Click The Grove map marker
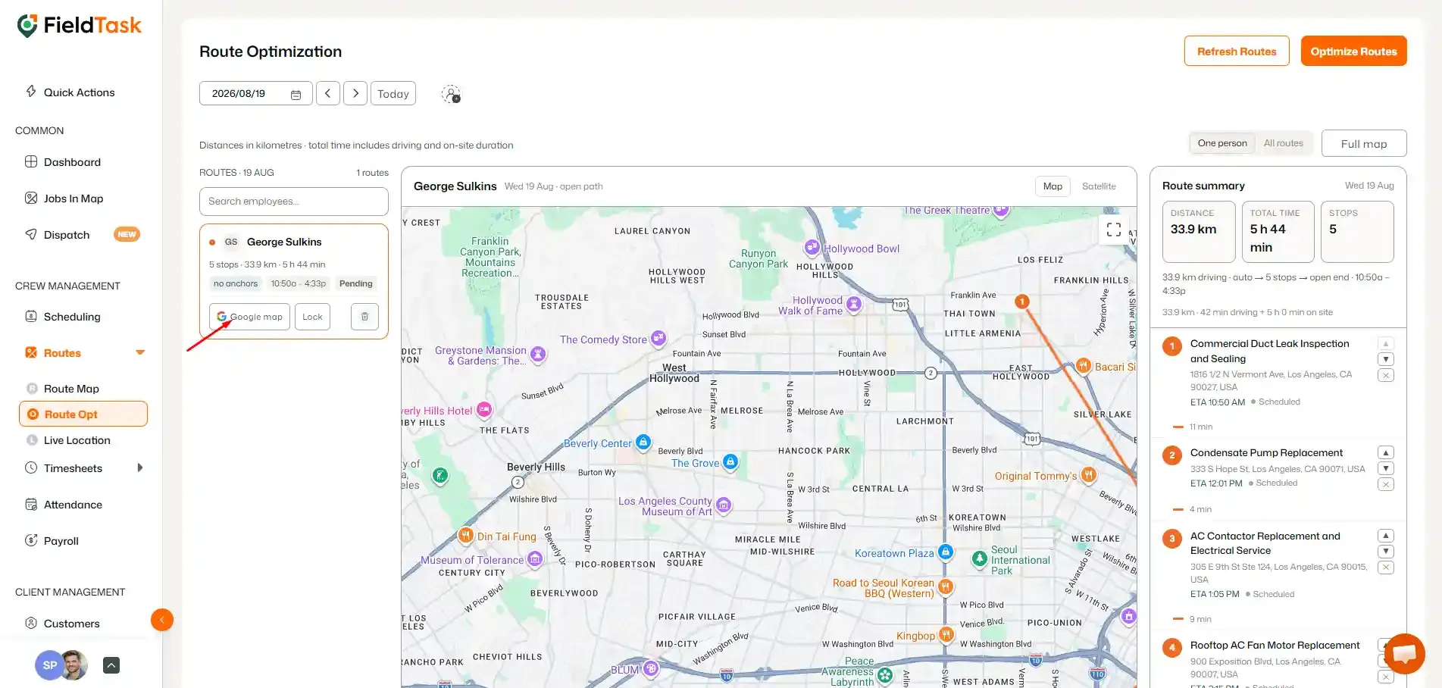 click(x=730, y=461)
